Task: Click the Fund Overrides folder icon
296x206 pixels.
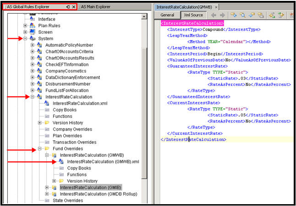Action: 47,148
